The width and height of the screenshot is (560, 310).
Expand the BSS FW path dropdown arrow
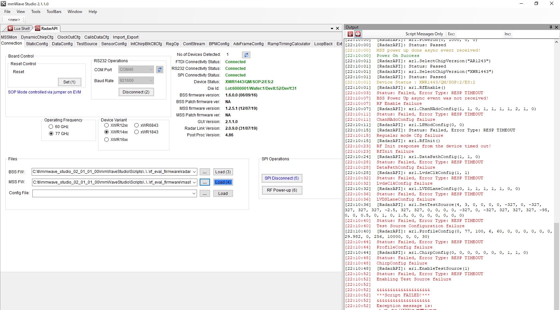pos(194,172)
